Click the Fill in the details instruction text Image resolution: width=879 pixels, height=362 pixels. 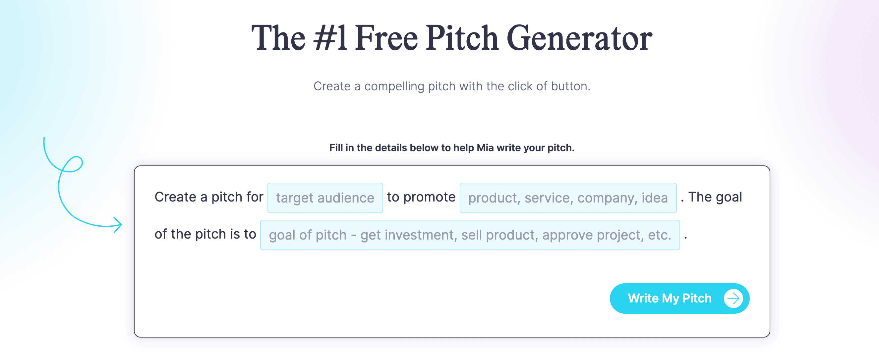tap(451, 148)
